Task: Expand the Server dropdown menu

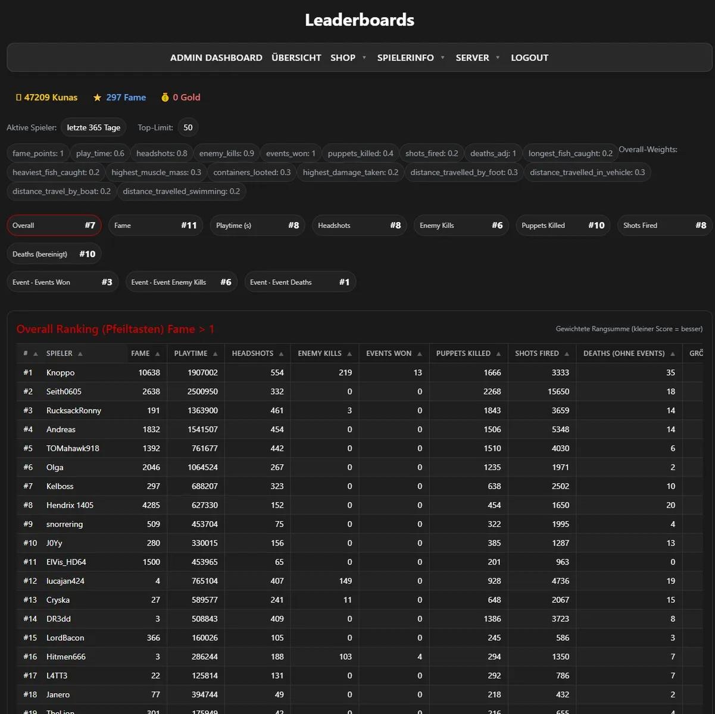Action: coord(477,58)
